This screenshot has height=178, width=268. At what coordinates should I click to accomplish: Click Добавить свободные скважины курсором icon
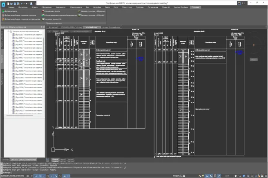[2, 15]
